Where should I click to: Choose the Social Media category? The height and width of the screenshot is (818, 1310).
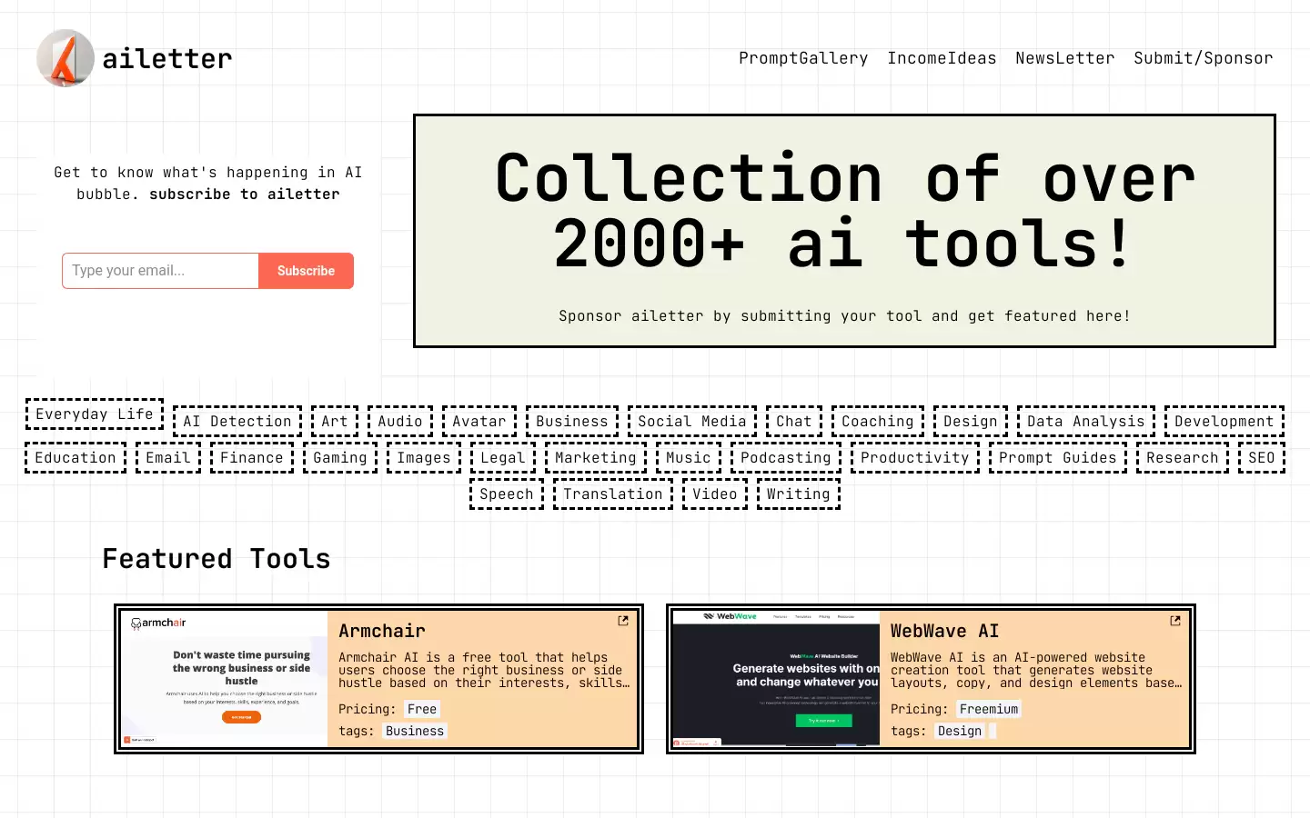pyautogui.click(x=692, y=421)
